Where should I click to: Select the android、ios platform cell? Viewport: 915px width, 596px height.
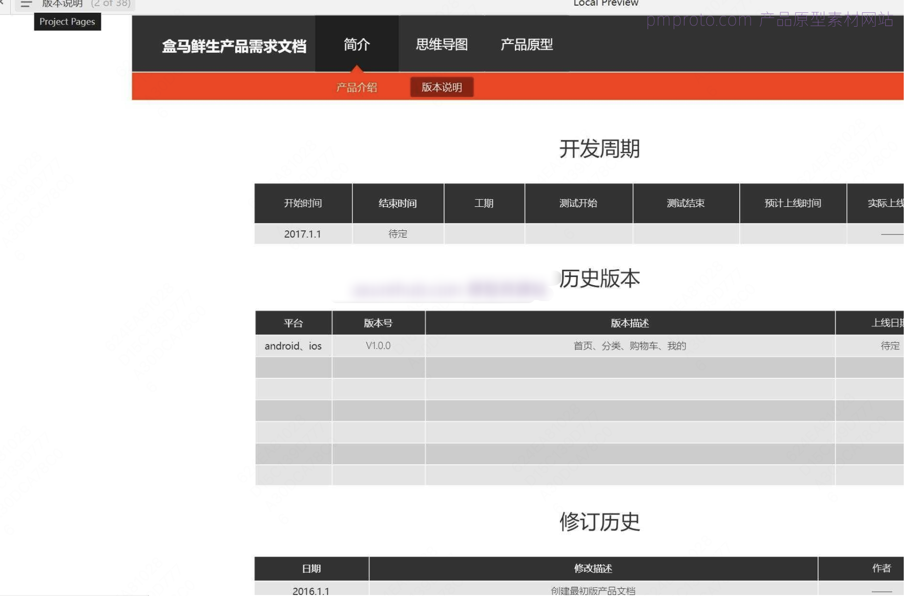pyautogui.click(x=293, y=346)
